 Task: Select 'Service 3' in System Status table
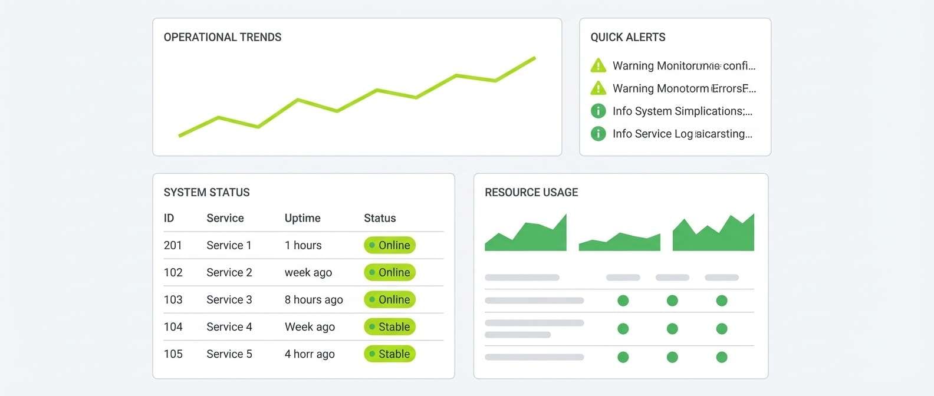(229, 299)
